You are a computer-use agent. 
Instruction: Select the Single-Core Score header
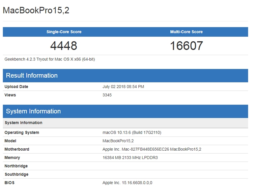(64, 32)
